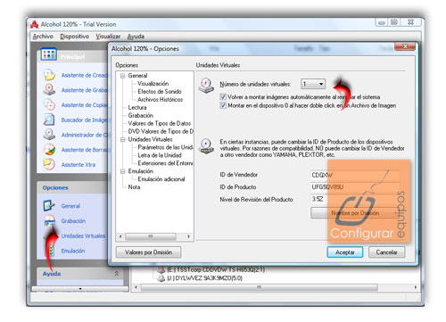The image size is (446, 322).
Task: Select Emulación adicional tree item
Action: click(161, 179)
